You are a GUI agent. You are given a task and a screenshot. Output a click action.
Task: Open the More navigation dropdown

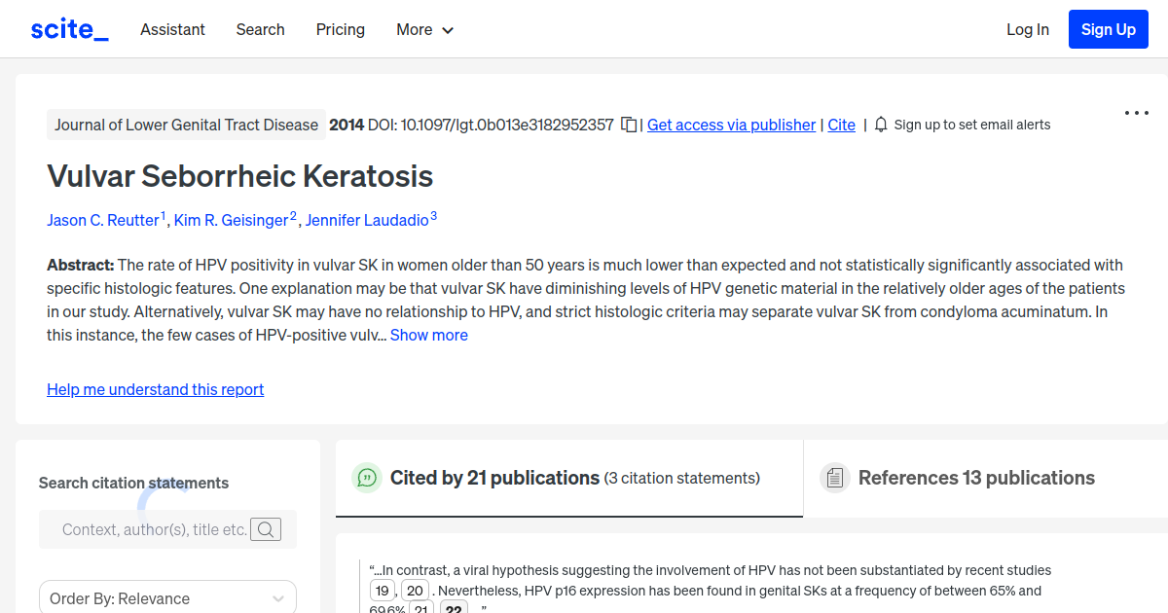424,30
